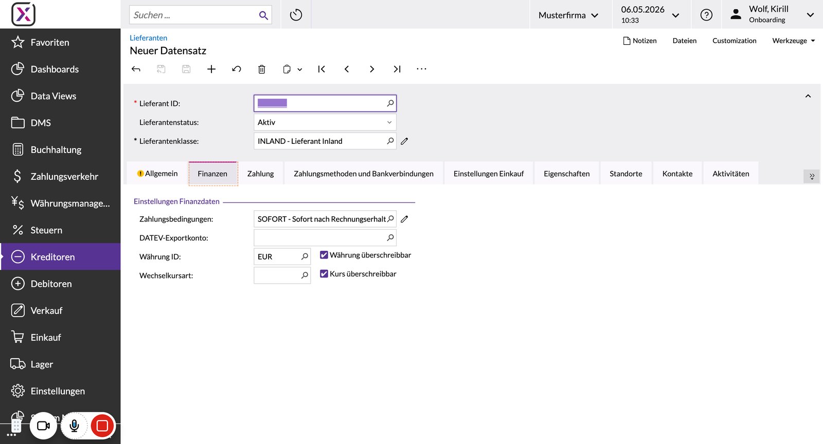Image resolution: width=823 pixels, height=444 pixels.
Task: Open the Wolf, Kirill user menu
Action: 773,14
